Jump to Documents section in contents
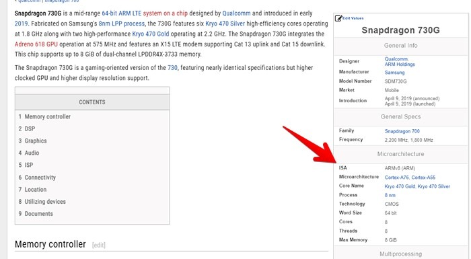 pyautogui.click(x=36, y=214)
